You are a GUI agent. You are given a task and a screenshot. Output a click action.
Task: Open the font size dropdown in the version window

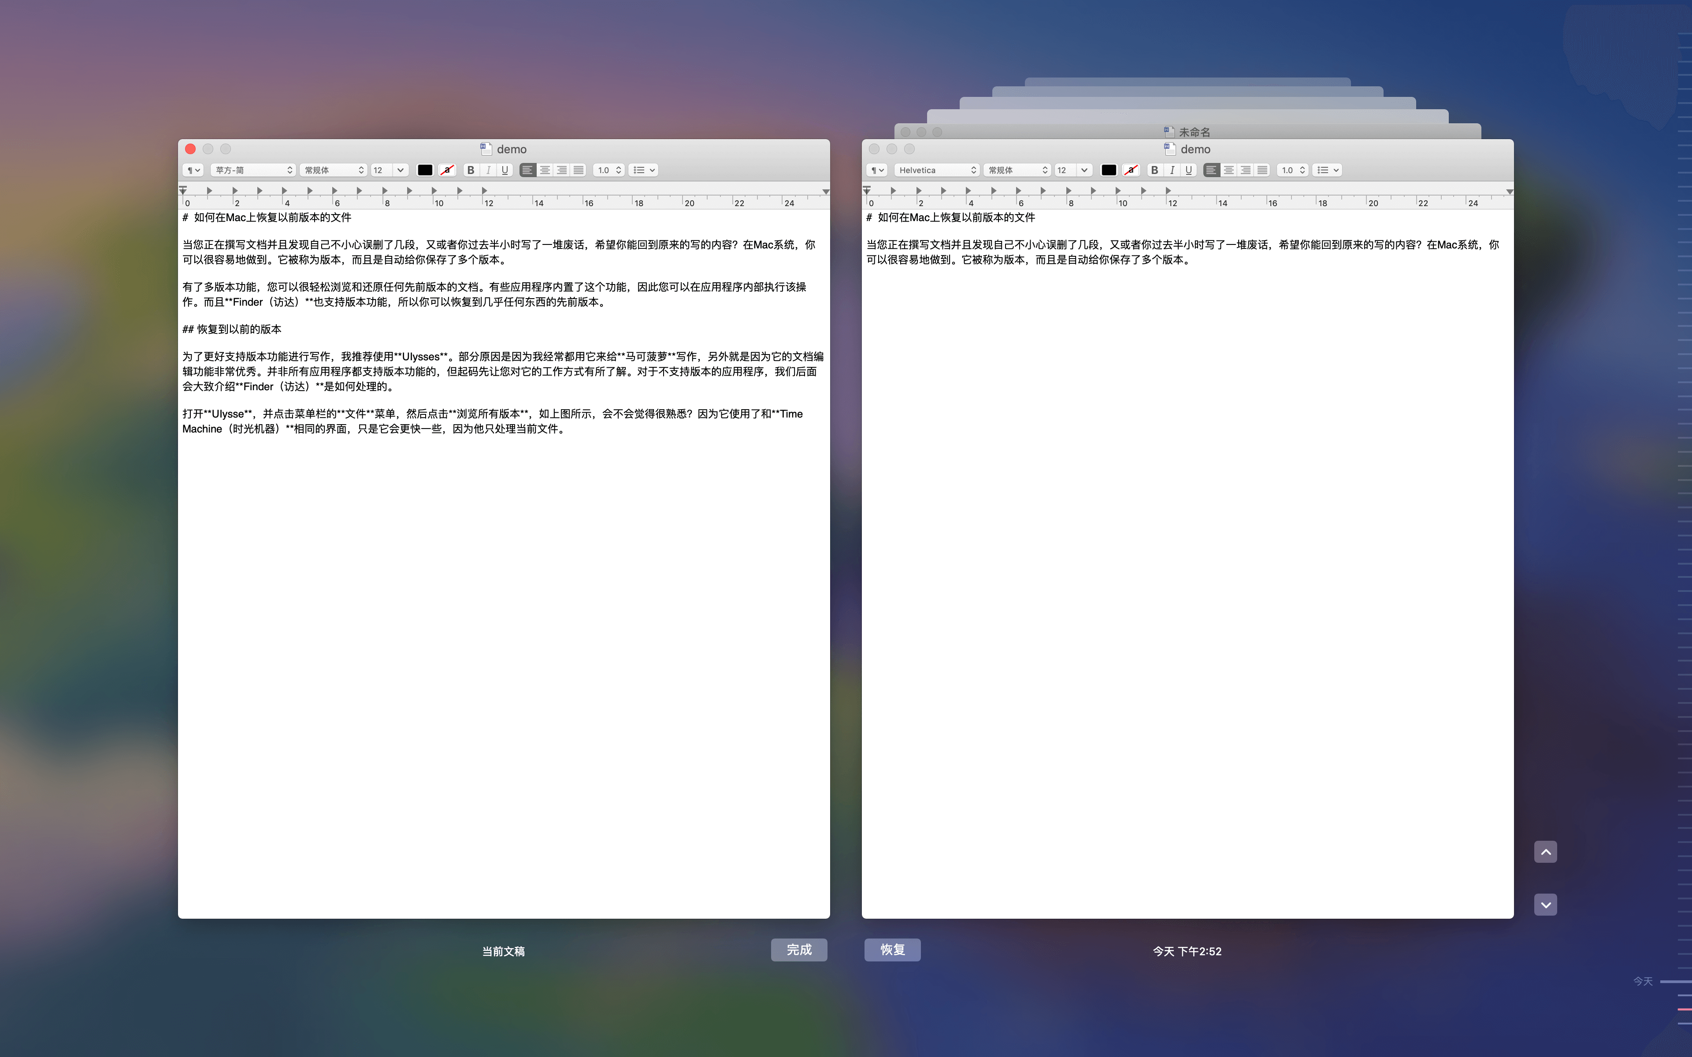(x=1084, y=170)
